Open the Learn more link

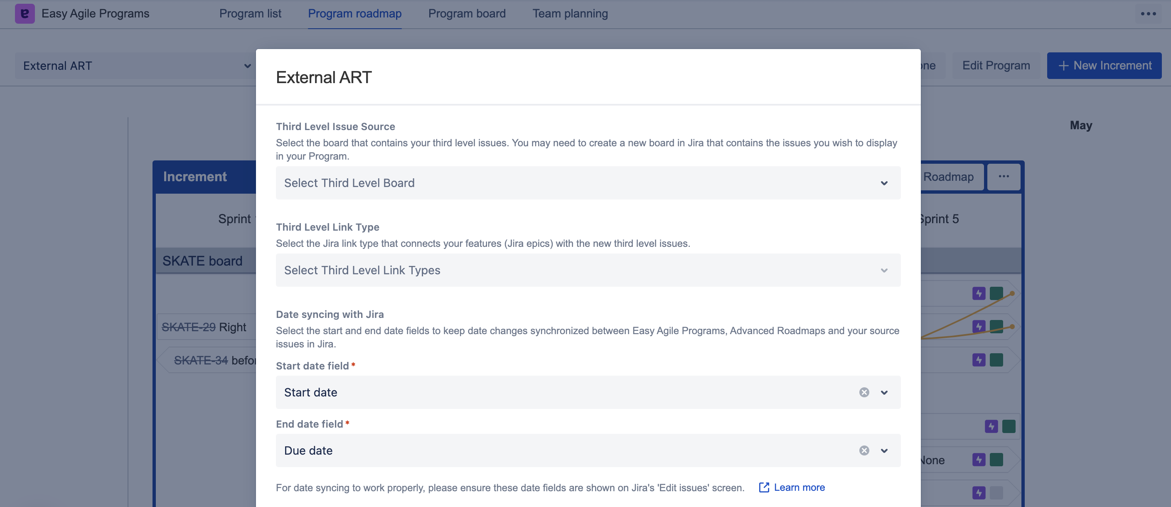point(799,487)
